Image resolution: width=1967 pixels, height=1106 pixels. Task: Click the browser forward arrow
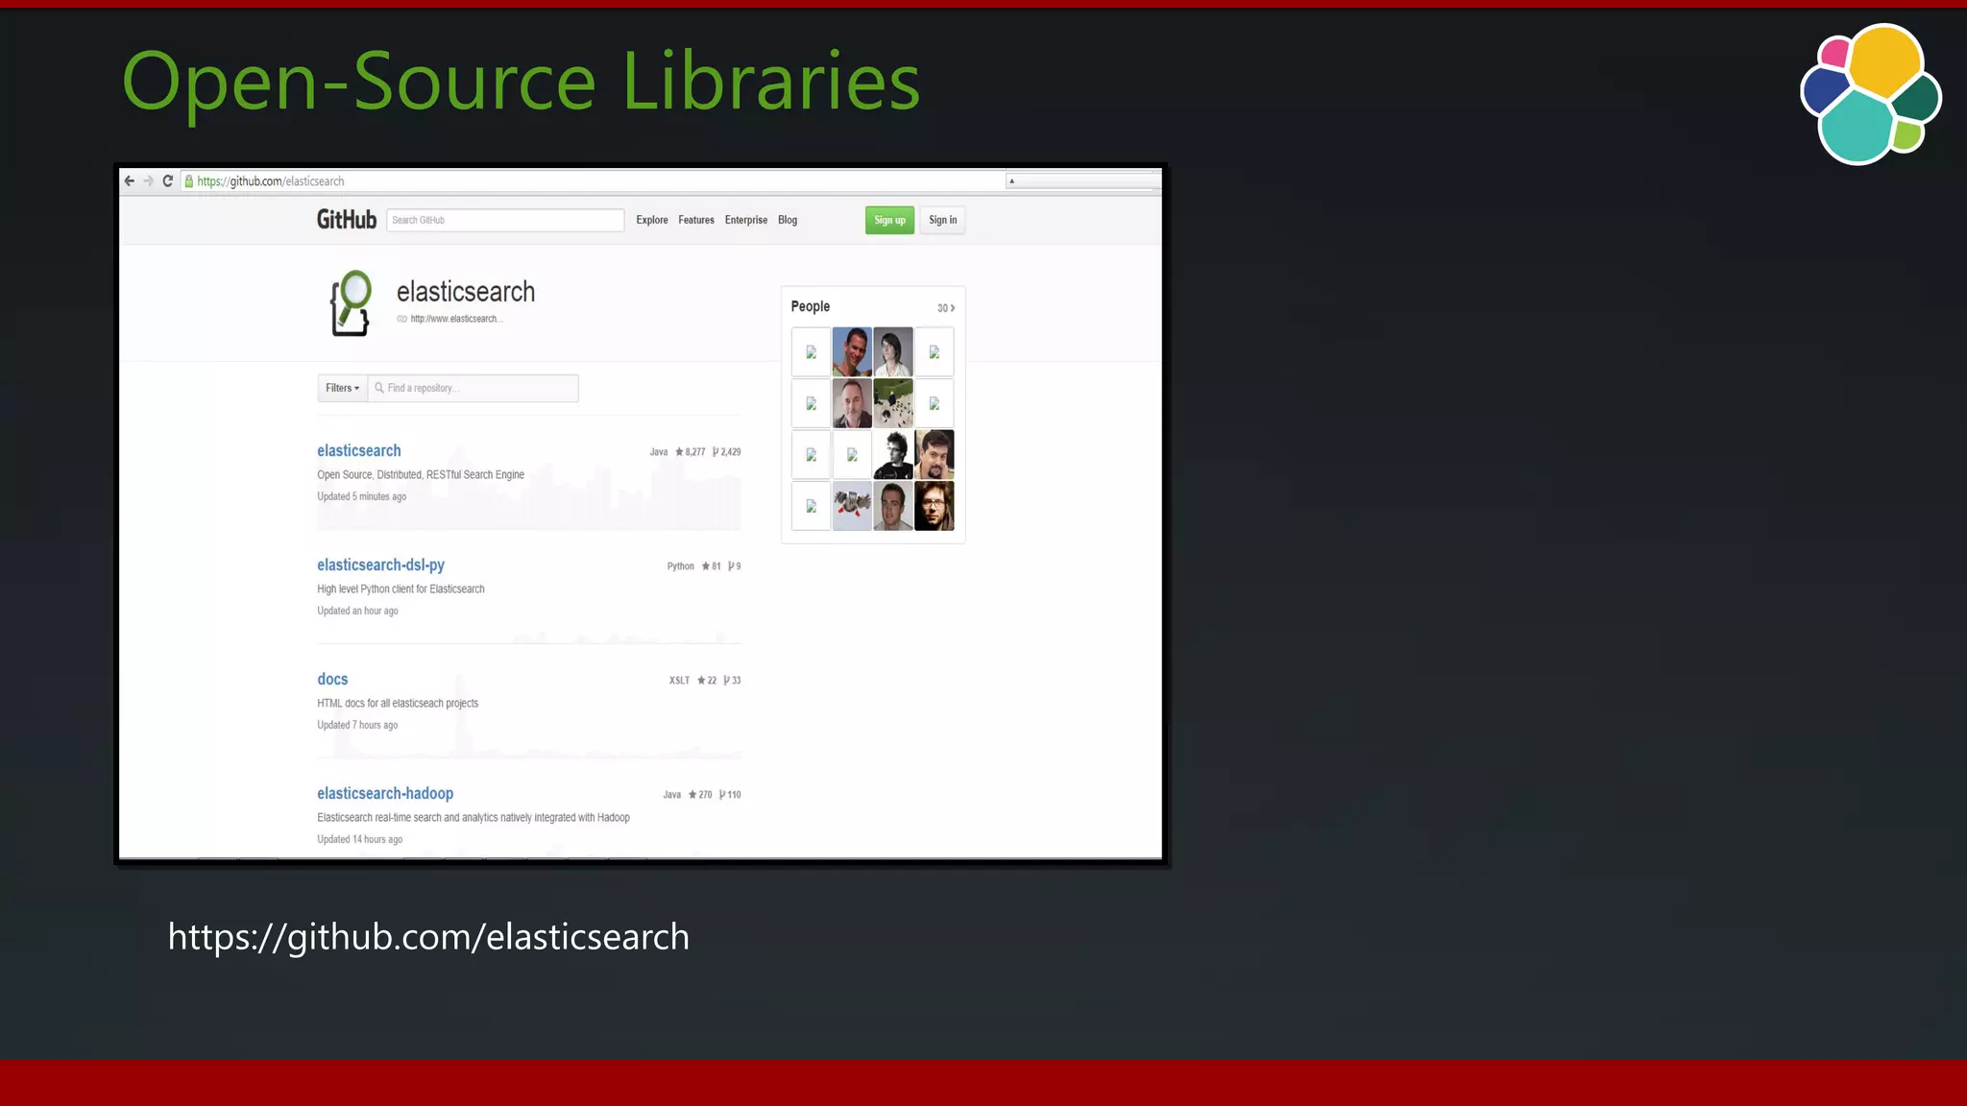148,180
